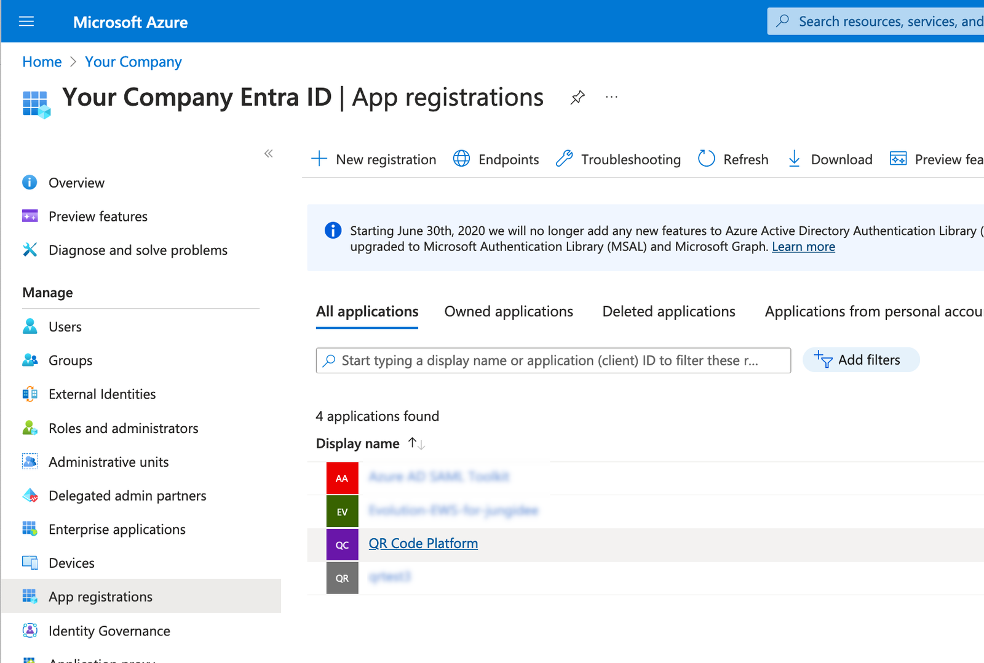
Task: Click the Roles and administrators icon
Action: [x=30, y=427]
